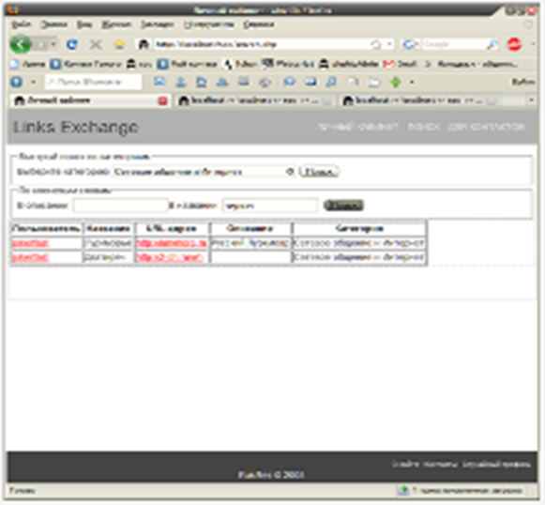Click the green Back navigation arrow
The width and height of the screenshot is (545, 505).
[20, 44]
